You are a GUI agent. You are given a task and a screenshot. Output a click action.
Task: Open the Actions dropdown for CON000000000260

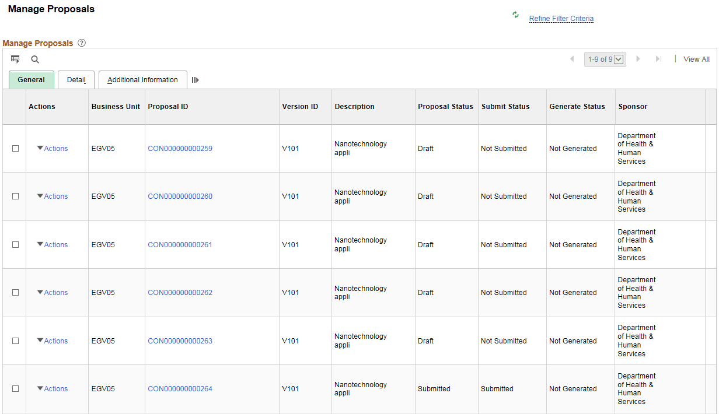point(51,196)
